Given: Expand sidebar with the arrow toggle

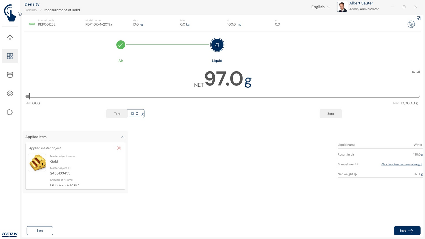Looking at the screenshot, I should coord(20,14).
